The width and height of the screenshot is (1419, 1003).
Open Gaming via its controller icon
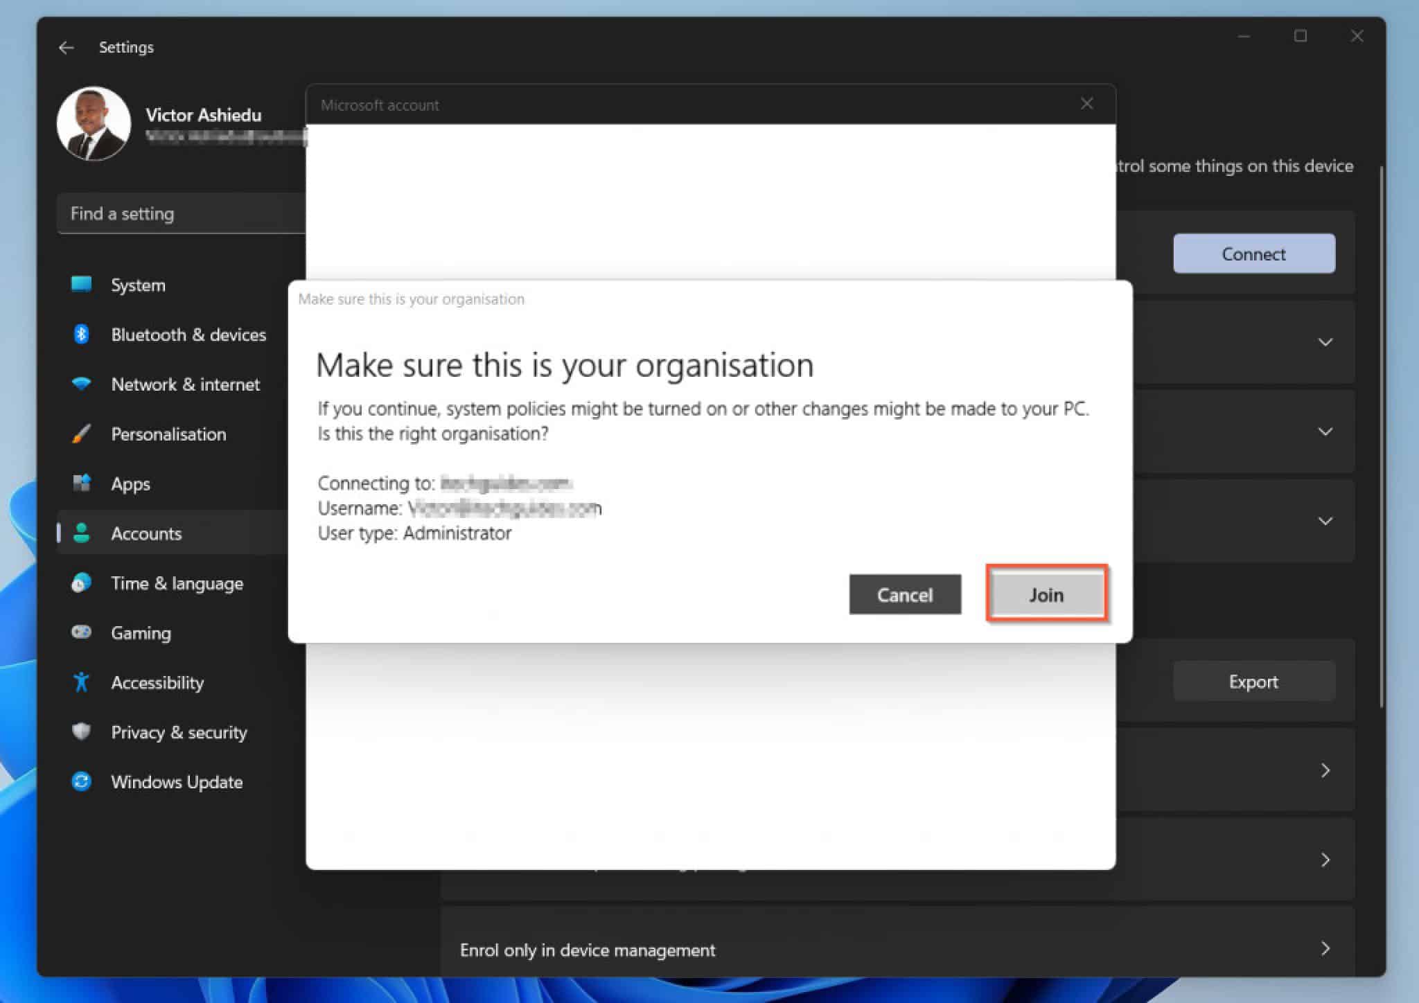[x=81, y=632]
